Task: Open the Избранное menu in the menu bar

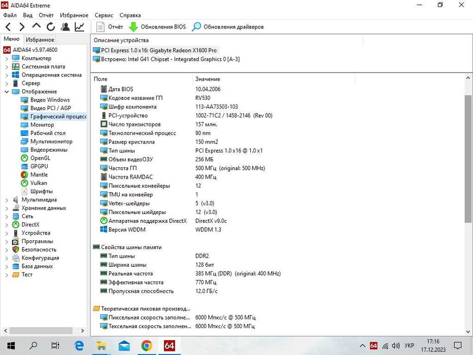Action: 74,15
